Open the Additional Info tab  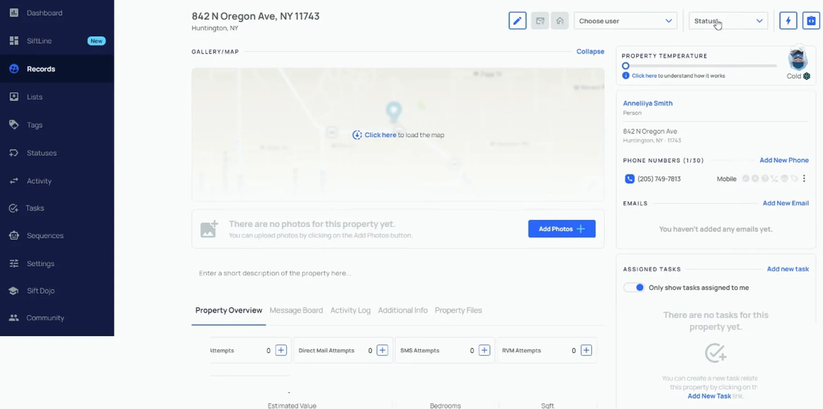point(403,310)
